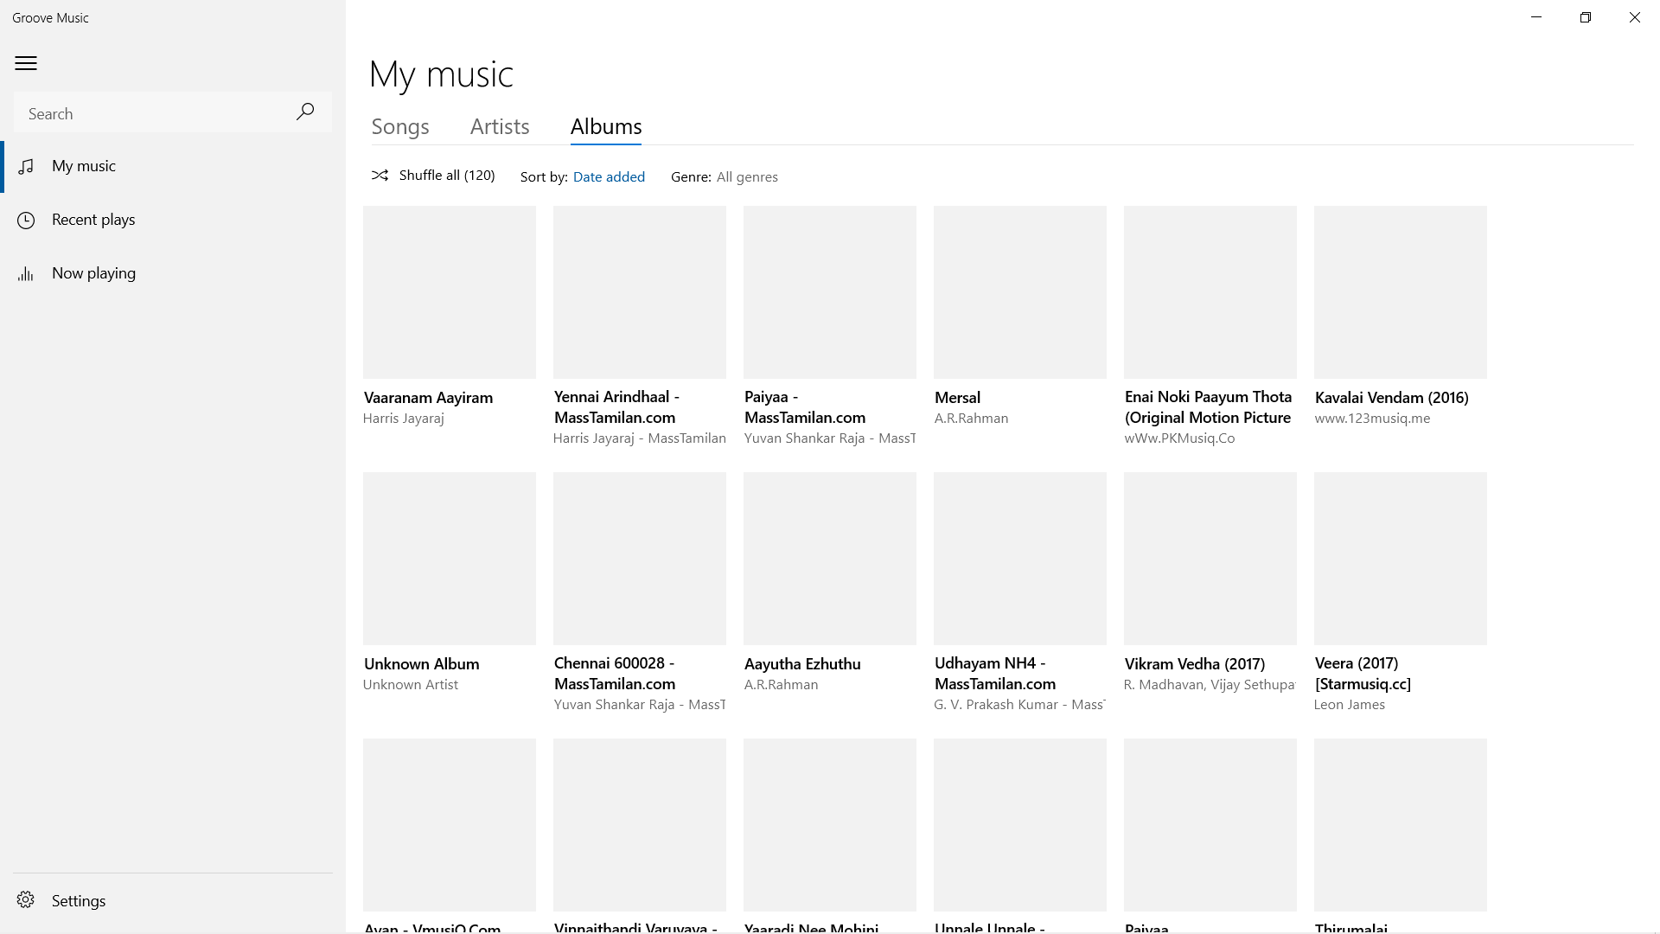This screenshot has width=1660, height=934.
Task: Click Leon James artist text
Action: [1350, 705]
